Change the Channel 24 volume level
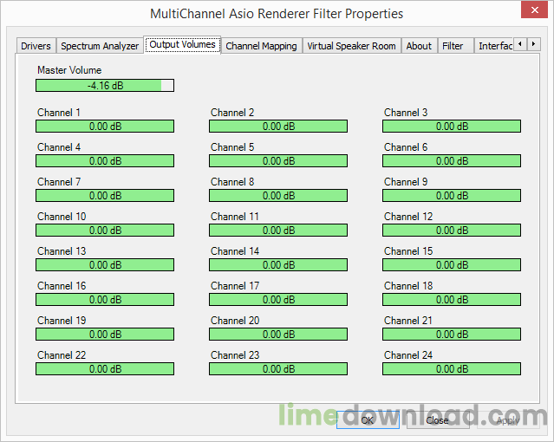The height and width of the screenshot is (442, 554). (x=452, y=369)
